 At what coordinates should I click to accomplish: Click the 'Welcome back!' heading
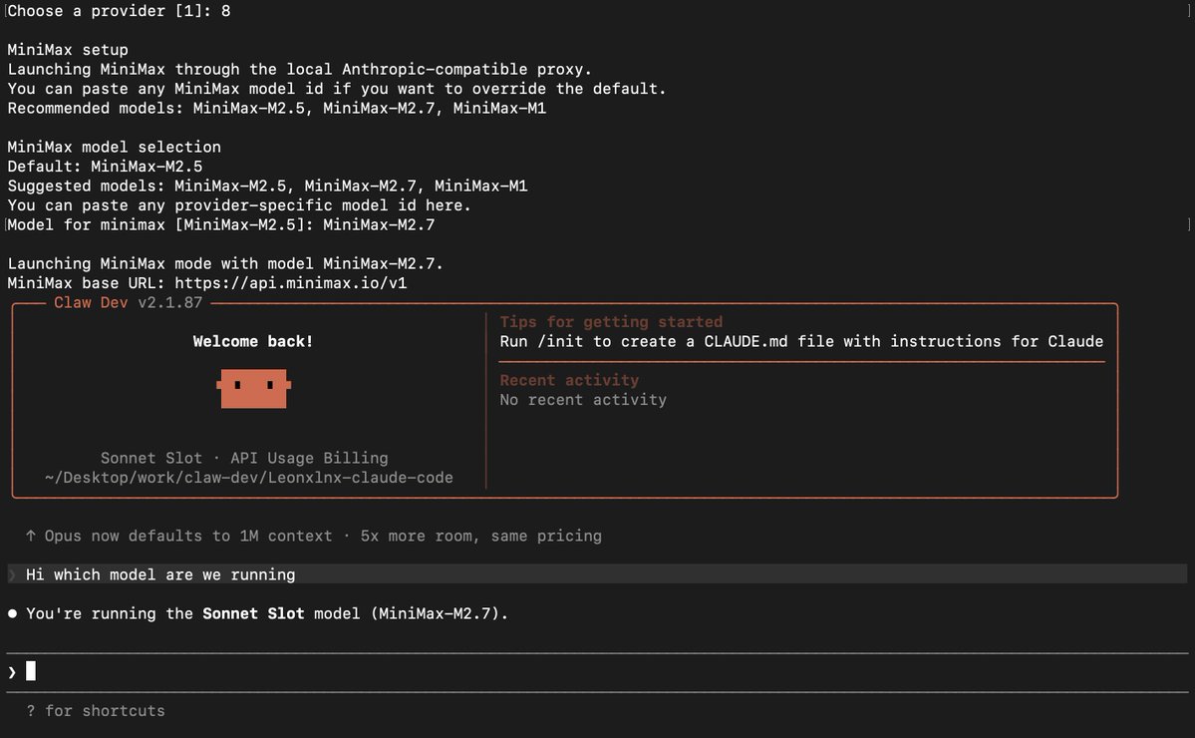pos(253,341)
